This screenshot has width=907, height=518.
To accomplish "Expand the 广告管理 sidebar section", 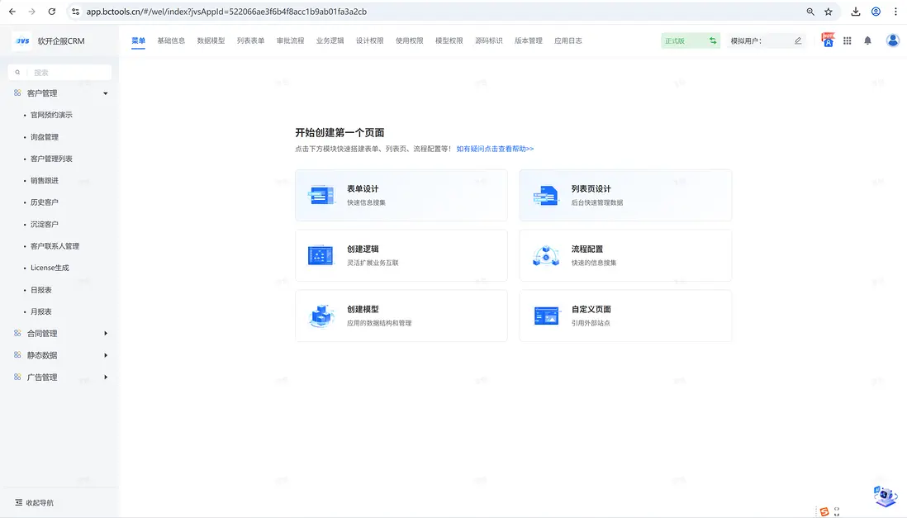I will (106, 376).
